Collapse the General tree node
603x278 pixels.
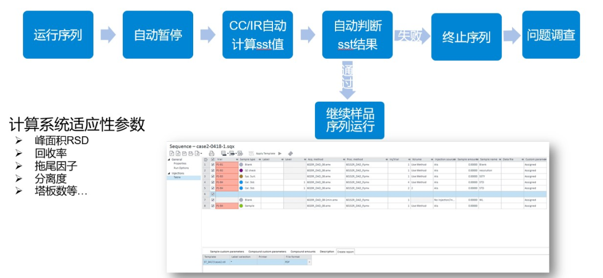[169, 160]
